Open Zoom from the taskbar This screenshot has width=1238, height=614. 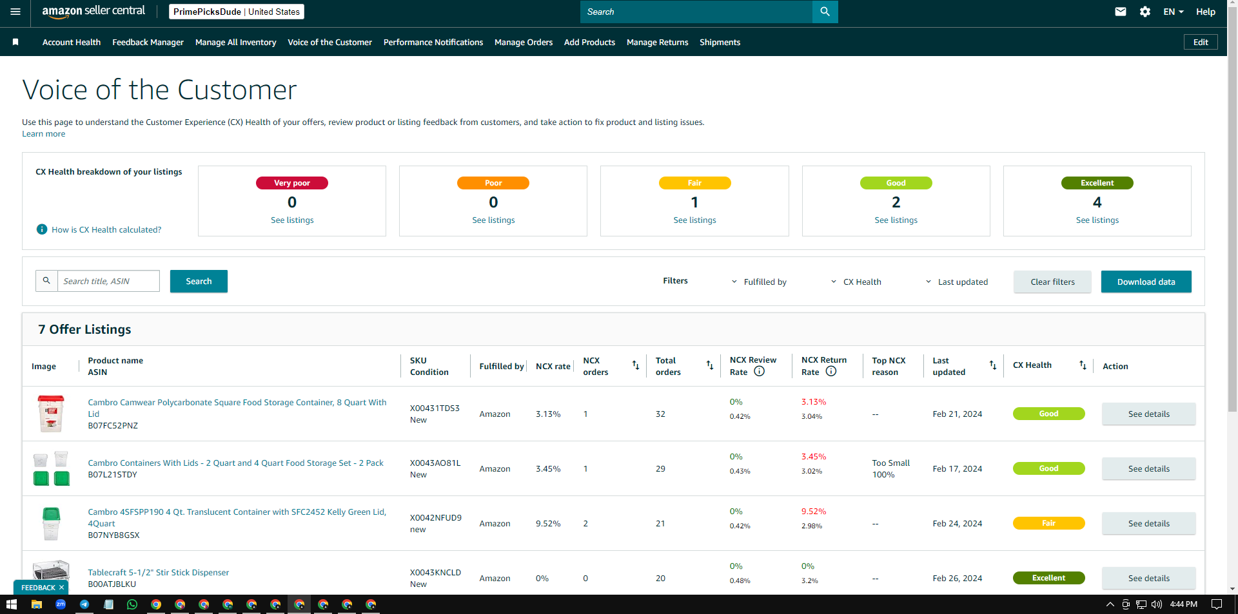pyautogui.click(x=61, y=604)
